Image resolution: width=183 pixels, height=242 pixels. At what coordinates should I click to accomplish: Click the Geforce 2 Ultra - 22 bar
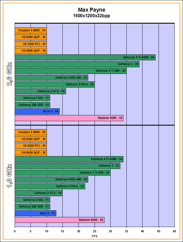pos(50,186)
